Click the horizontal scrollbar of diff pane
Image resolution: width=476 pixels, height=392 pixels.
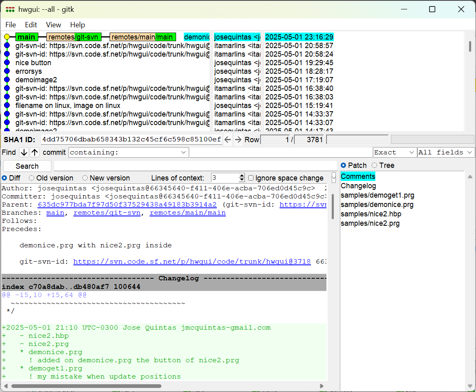point(86,386)
